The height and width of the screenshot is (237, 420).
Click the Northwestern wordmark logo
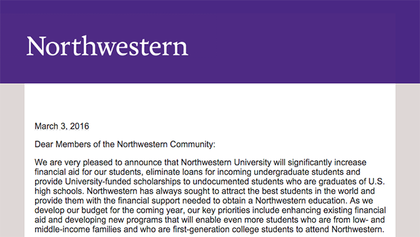click(x=107, y=46)
